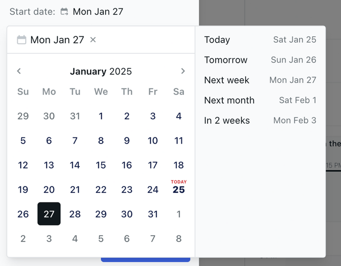Select January 15 in the calendar
This screenshot has width=341, height=266.
101,165
